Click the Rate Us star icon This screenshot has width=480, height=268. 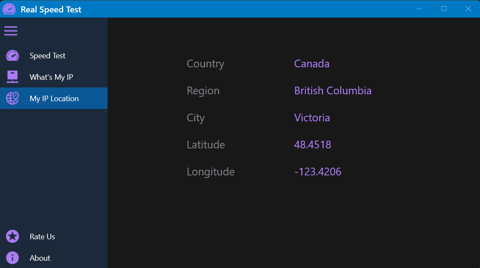(12, 236)
